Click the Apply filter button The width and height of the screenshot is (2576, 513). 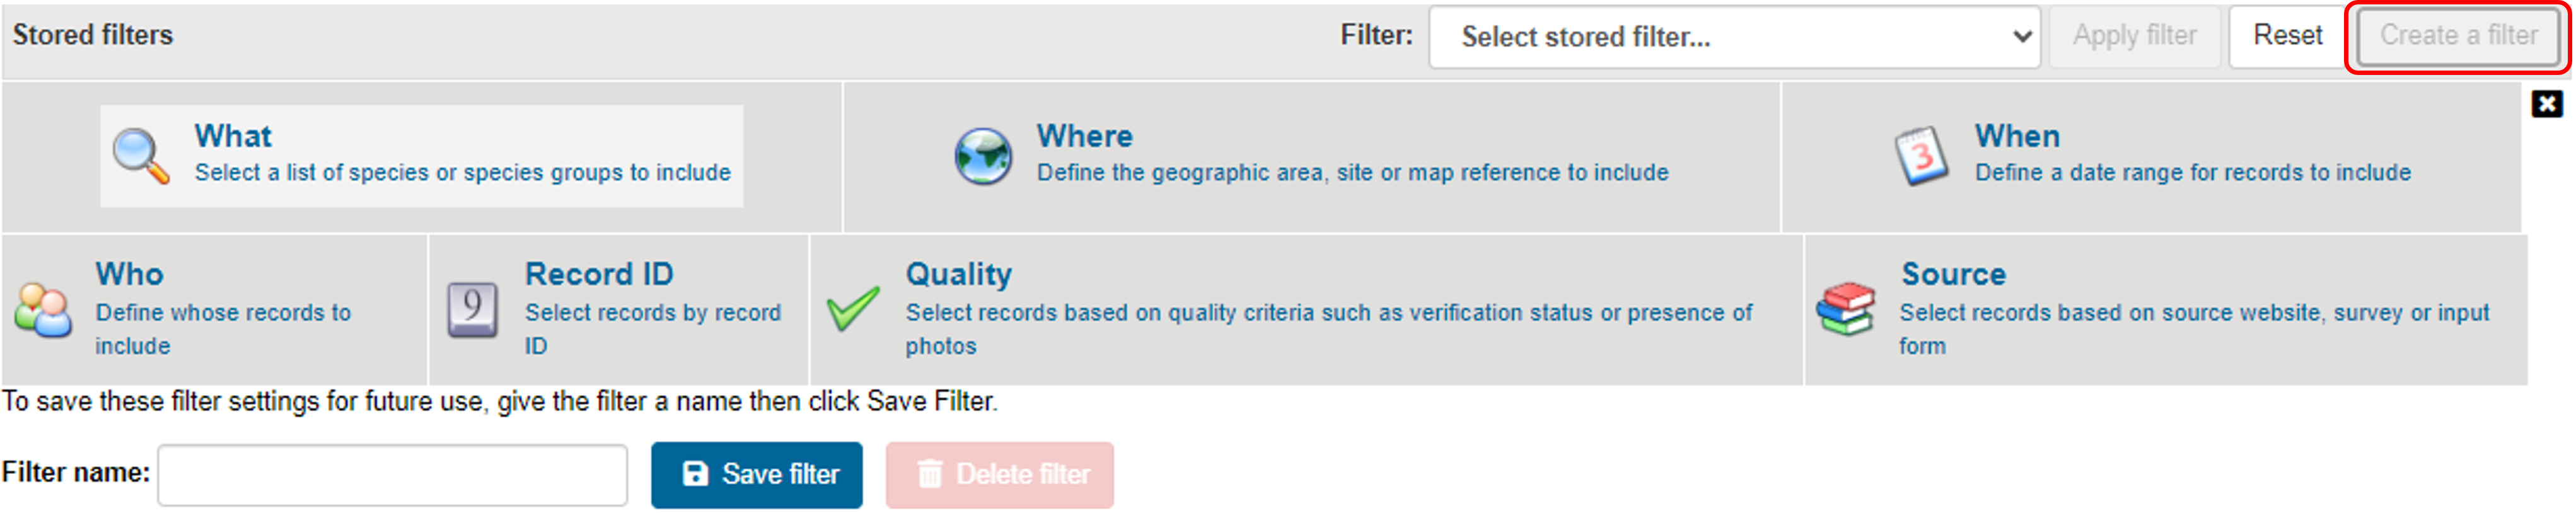2133,36
